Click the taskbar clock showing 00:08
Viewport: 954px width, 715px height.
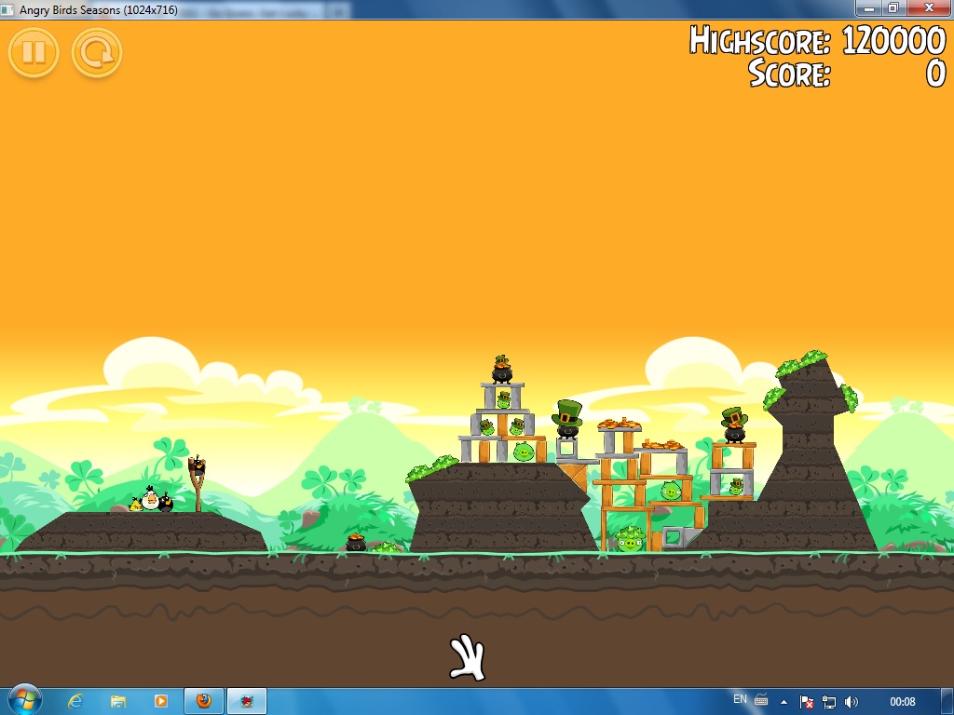pyautogui.click(x=902, y=701)
